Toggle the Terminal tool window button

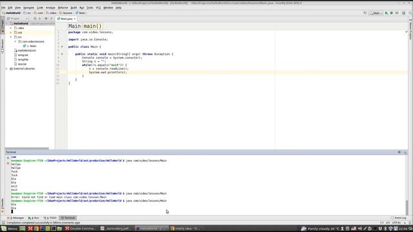coord(68,218)
